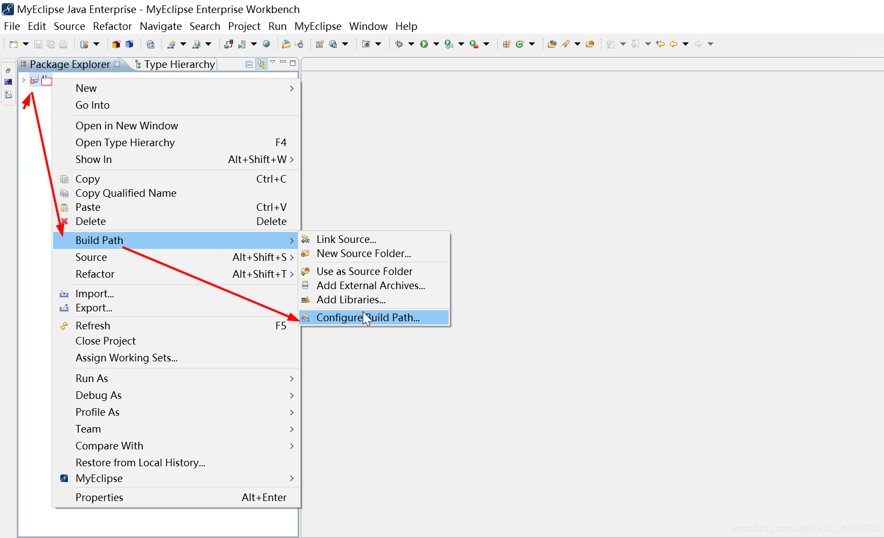Select Link Source in submenu
Viewport: 884px width, 538px height.
pos(374,239)
